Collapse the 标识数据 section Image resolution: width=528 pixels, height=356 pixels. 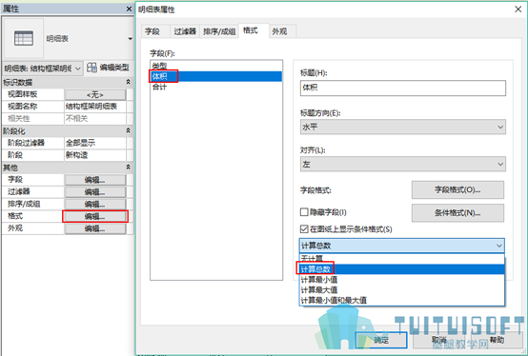[x=128, y=82]
